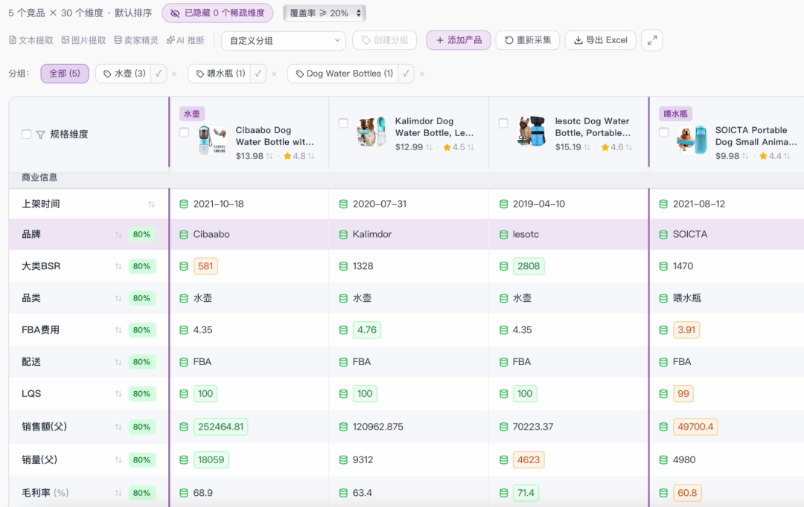This screenshot has height=507, width=804.
Task: Remove the Dog Water Bottles group with x
Action: (x=422, y=74)
